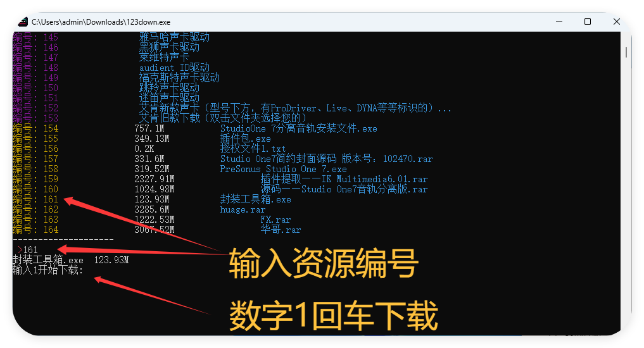Click entry 145 雅马哈声卡驱动
644x348 pixels.
174,37
